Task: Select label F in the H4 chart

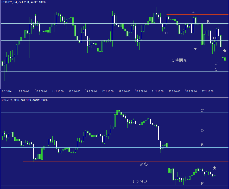Action: (x=217, y=63)
